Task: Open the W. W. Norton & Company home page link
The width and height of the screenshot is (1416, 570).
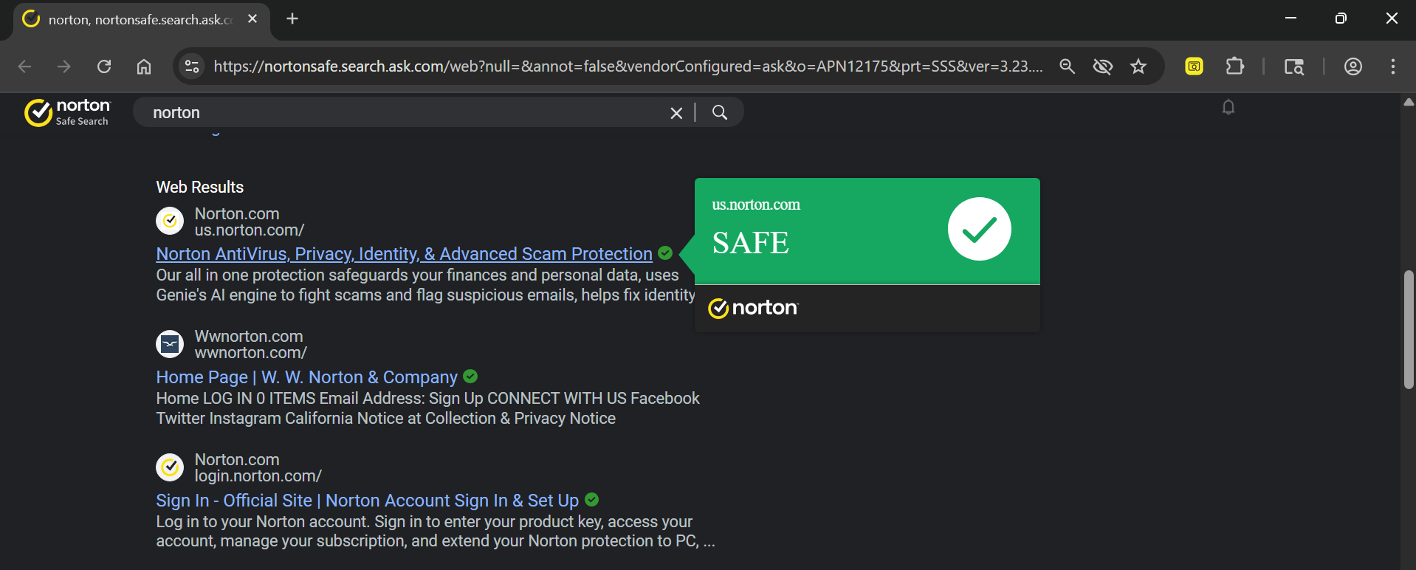Action: tap(306, 377)
